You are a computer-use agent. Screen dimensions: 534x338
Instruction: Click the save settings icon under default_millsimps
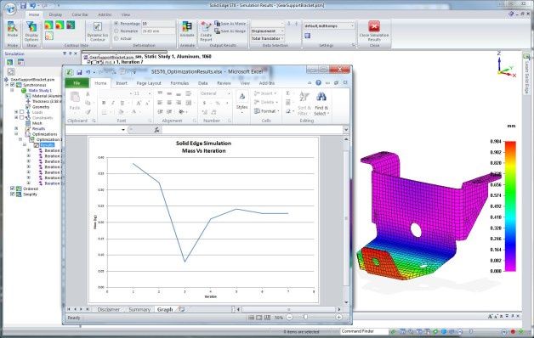[308, 36]
